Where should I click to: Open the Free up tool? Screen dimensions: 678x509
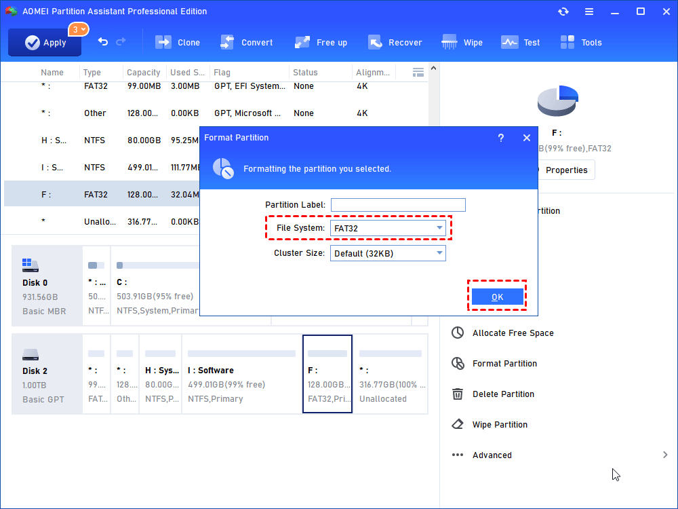pos(321,42)
